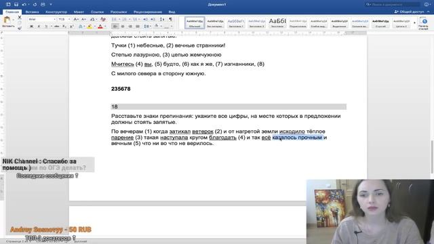Click the Increase font size icon

(76, 19)
